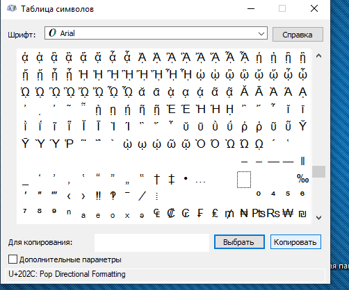
Task: Select the cruzeiro ₢ currency character
Action: point(186,213)
